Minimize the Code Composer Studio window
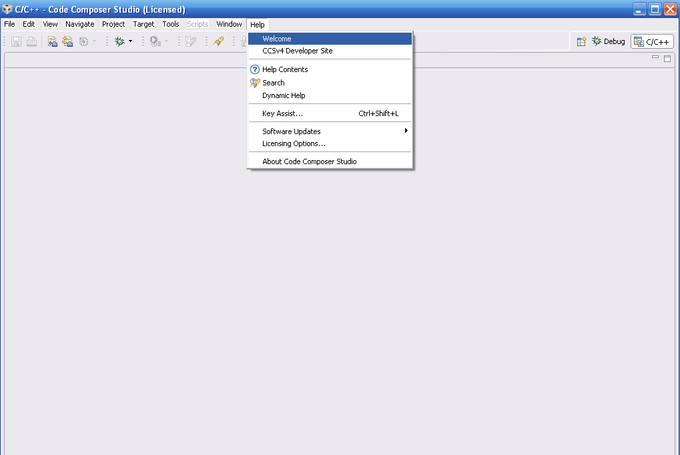Screen dimensions: 680x455 coord(639,9)
